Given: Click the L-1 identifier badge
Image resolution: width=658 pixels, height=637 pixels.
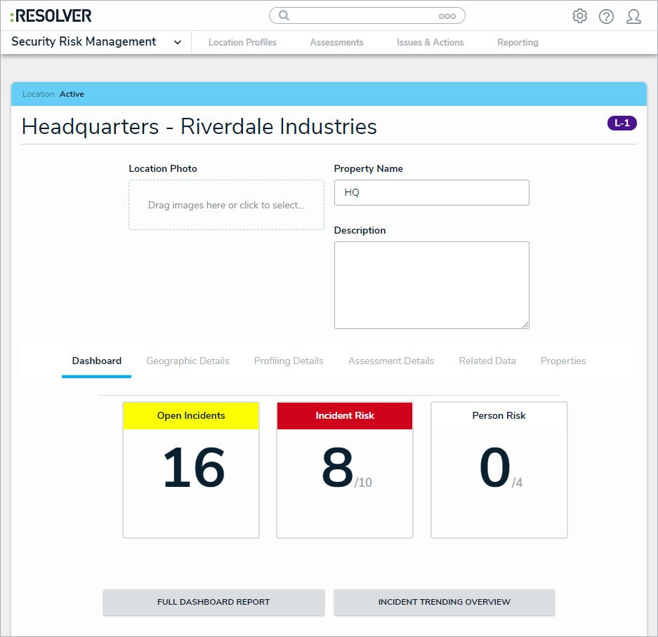Looking at the screenshot, I should (x=621, y=123).
